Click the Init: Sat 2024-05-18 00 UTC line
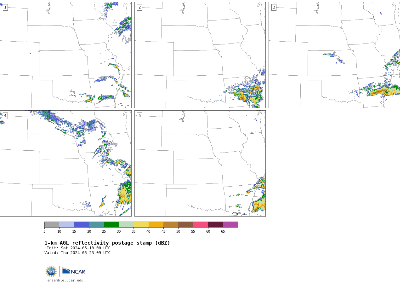The width and height of the screenshot is (403, 284). [79, 248]
